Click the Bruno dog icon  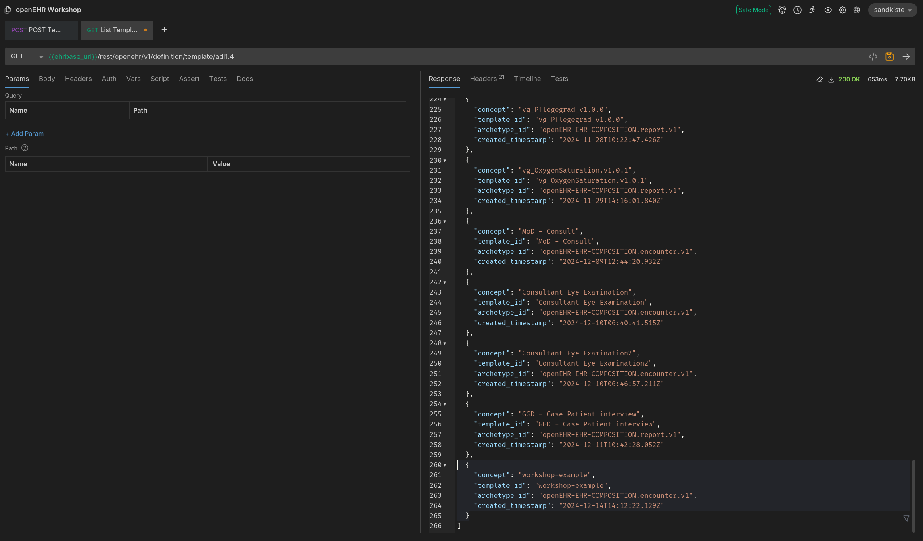(782, 10)
